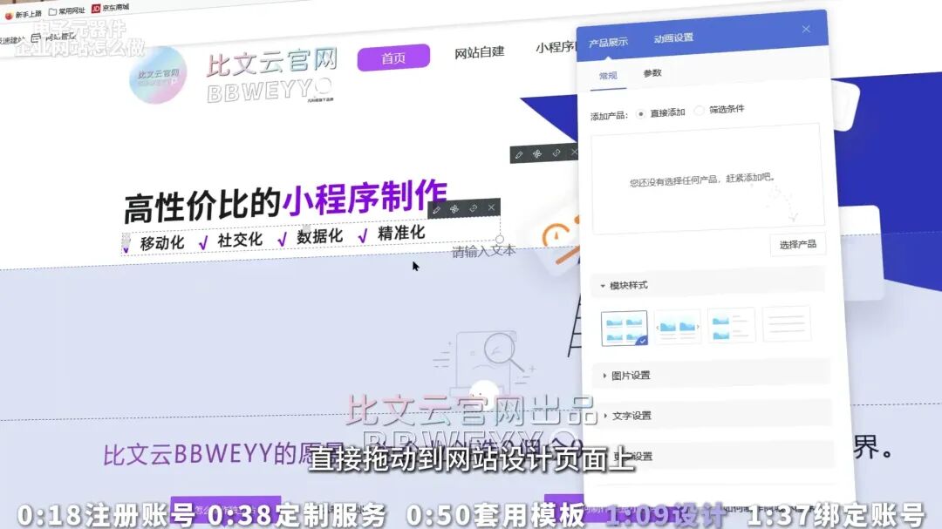
Task: Switch to the 动画设置 tab
Action: (673, 38)
